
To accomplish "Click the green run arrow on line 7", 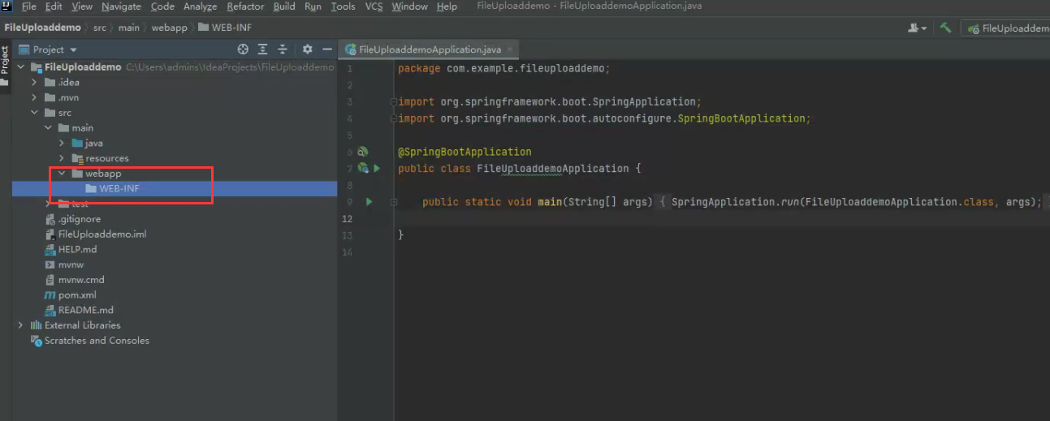I will pyautogui.click(x=377, y=168).
